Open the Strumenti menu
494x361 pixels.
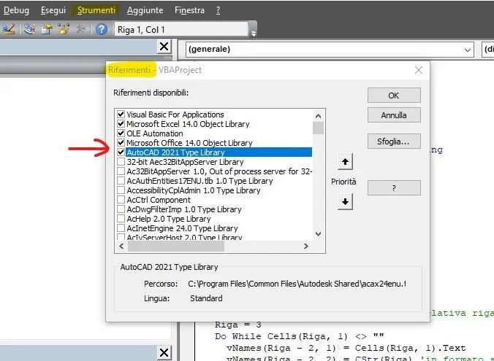(x=96, y=10)
